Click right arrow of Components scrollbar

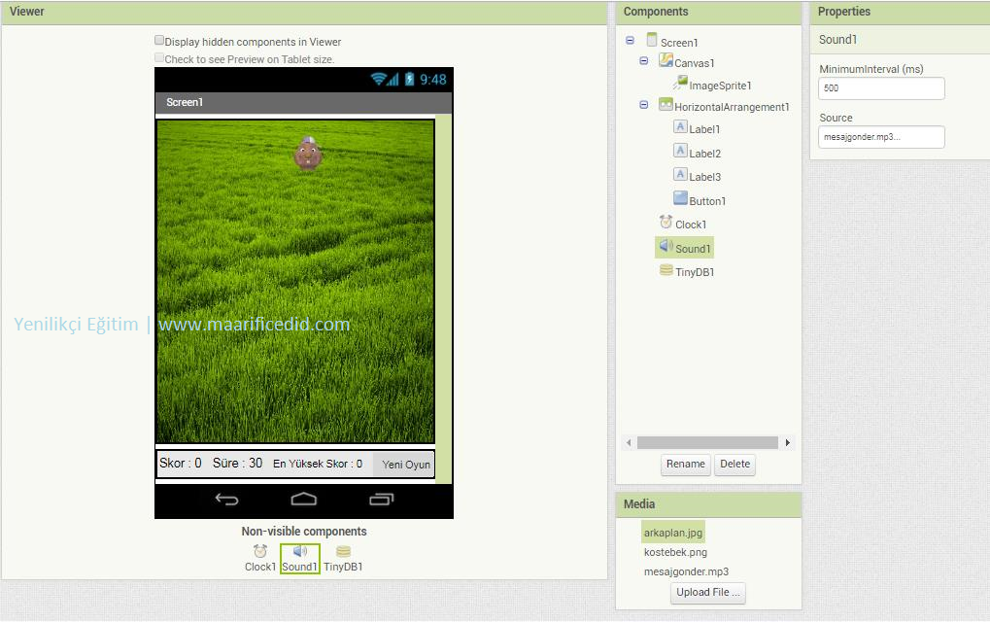(x=787, y=442)
